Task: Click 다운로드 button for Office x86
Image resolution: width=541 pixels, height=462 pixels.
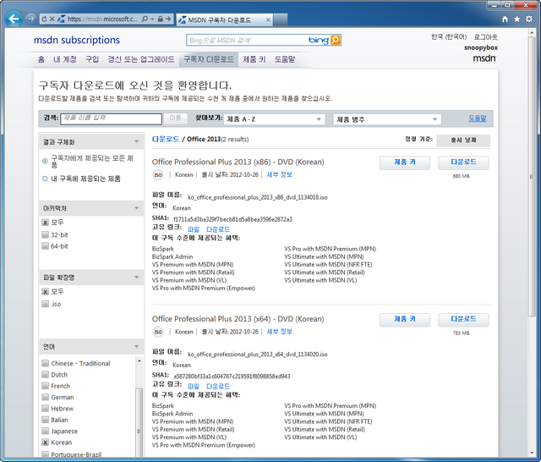Action: pyautogui.click(x=463, y=162)
